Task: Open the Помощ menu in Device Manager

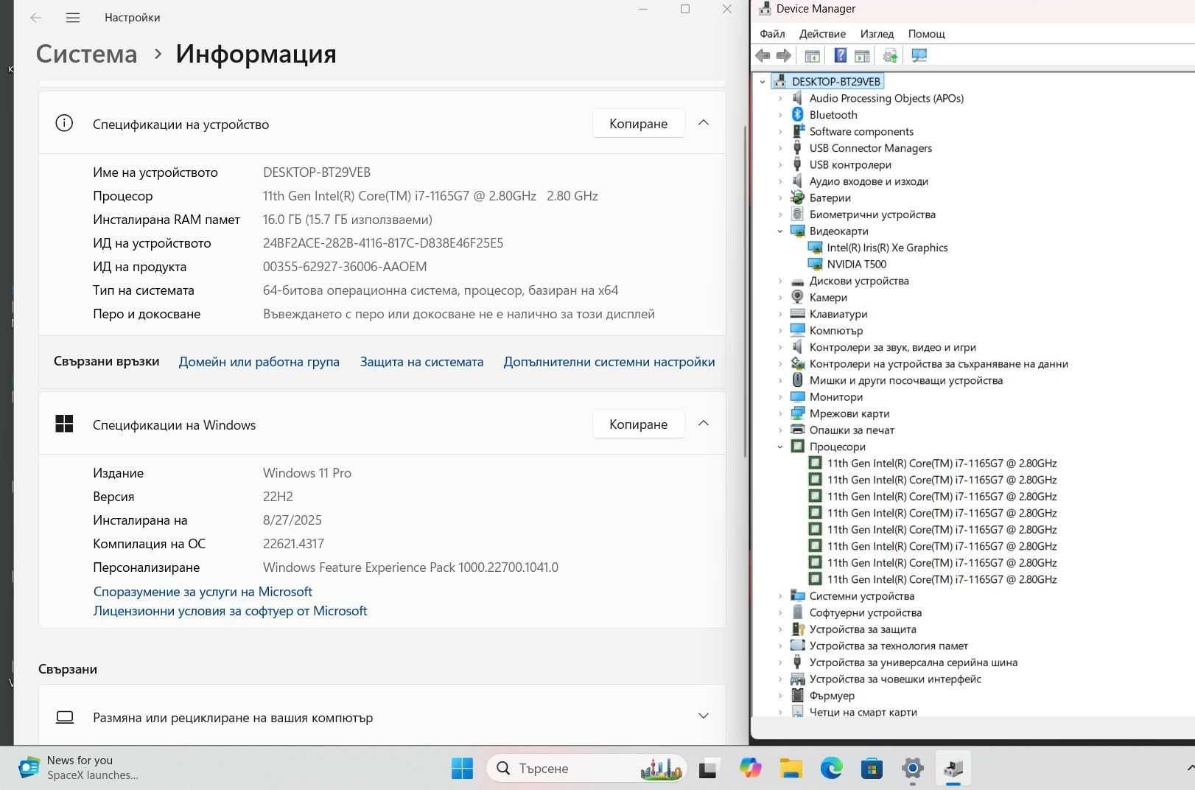Action: coord(926,34)
